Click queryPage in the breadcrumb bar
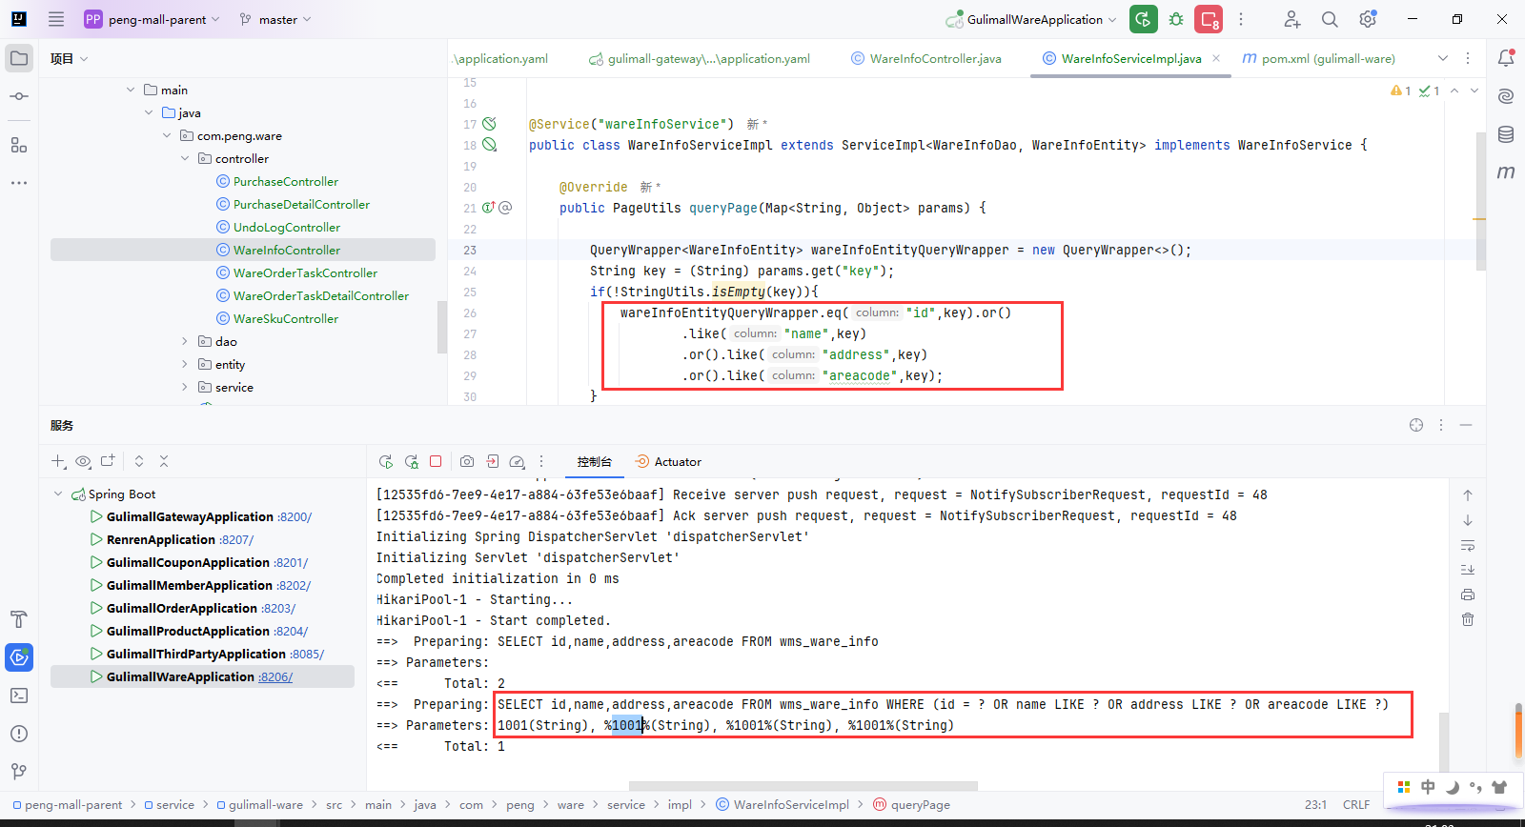Image resolution: width=1525 pixels, height=827 pixels. 920,804
